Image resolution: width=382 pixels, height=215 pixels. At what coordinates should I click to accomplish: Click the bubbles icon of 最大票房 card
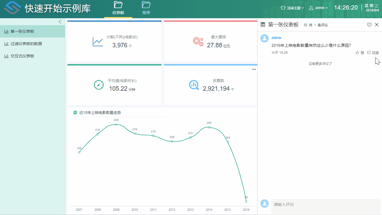[x=198, y=41]
